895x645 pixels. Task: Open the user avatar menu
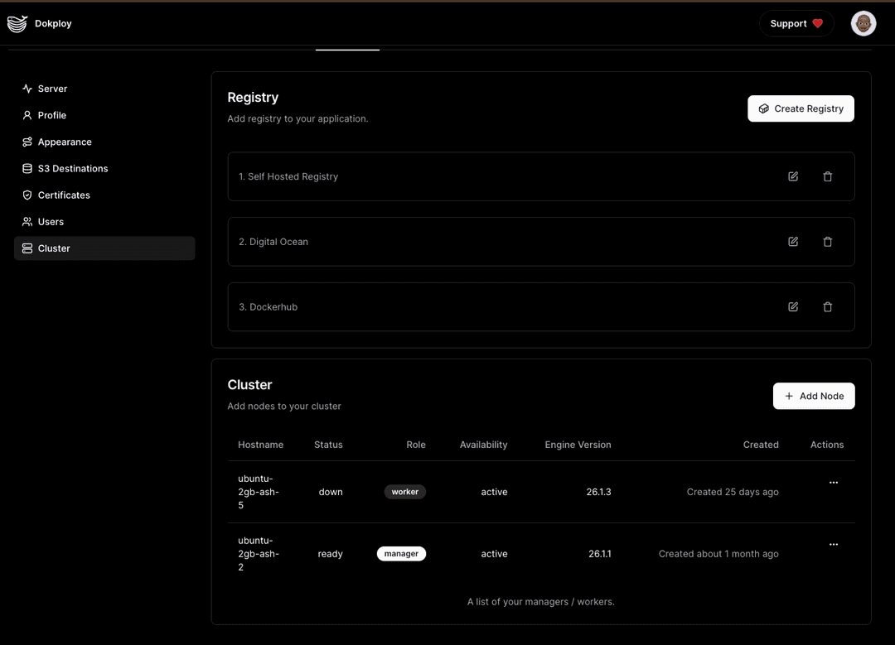click(864, 24)
